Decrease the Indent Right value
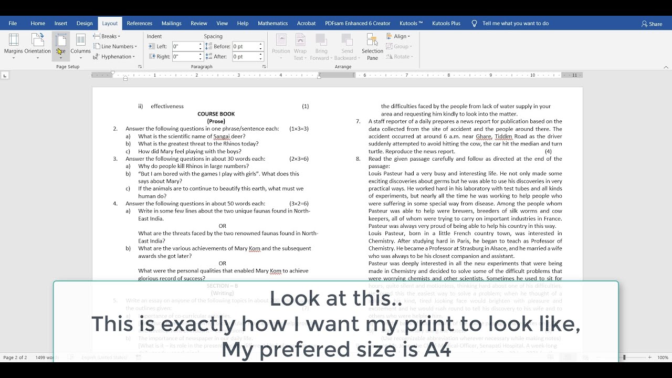This screenshot has height=378, width=672. click(x=201, y=59)
